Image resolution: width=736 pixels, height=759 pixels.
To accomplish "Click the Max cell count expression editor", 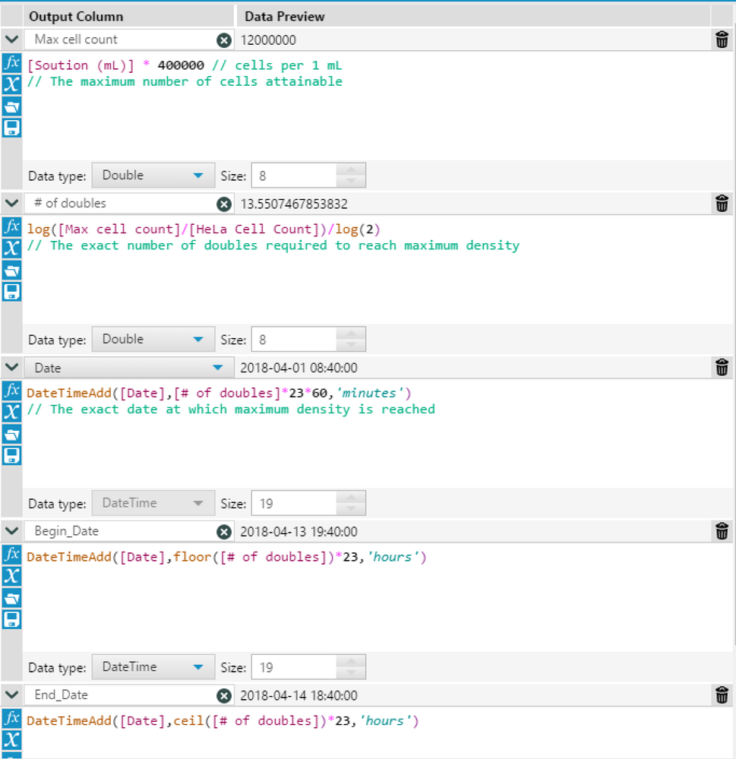I will click(x=377, y=106).
